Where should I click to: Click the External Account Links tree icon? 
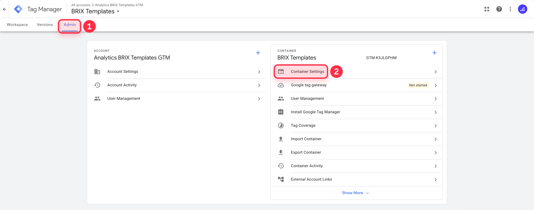281,179
